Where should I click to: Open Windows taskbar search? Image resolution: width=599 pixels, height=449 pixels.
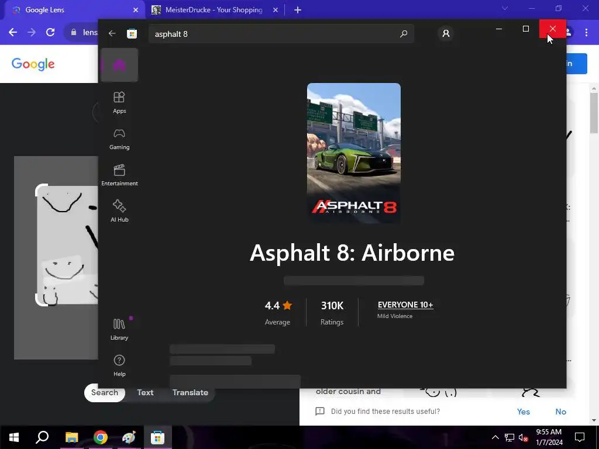(42, 437)
